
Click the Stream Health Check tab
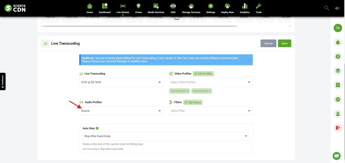[x=177, y=19]
